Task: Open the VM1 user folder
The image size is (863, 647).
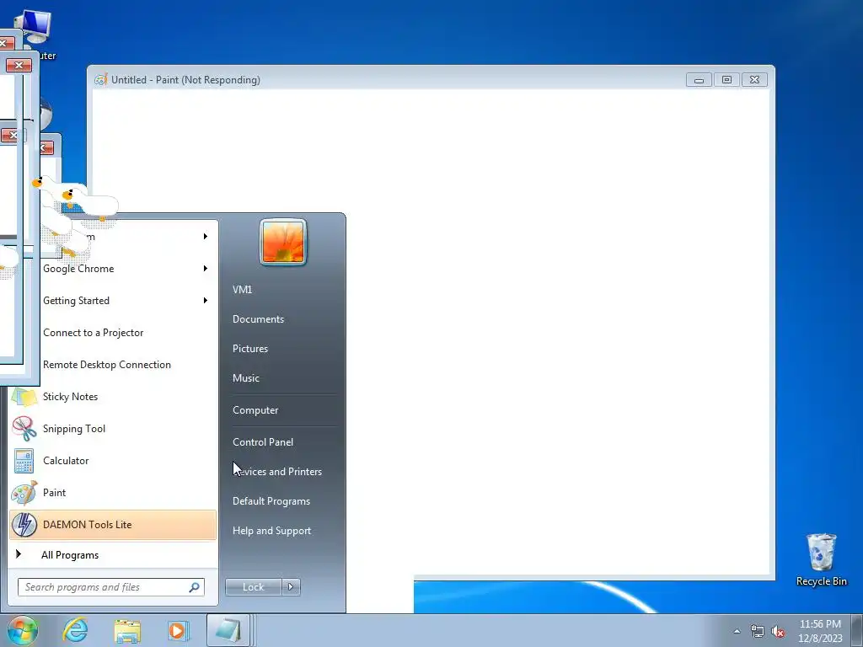Action: 242,290
